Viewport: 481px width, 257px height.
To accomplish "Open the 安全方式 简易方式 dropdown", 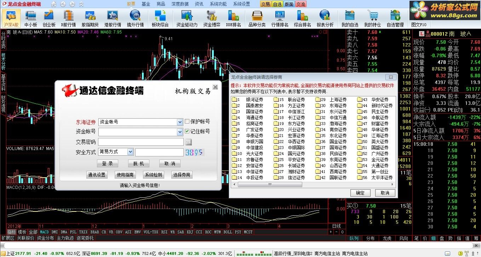I will click(130, 152).
